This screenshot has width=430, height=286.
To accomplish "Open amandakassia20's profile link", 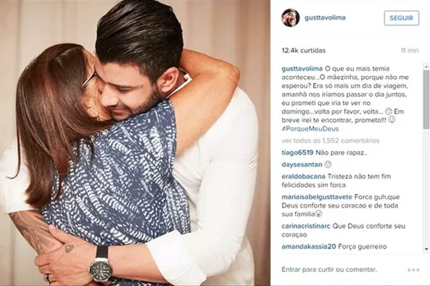I will coord(309,247).
